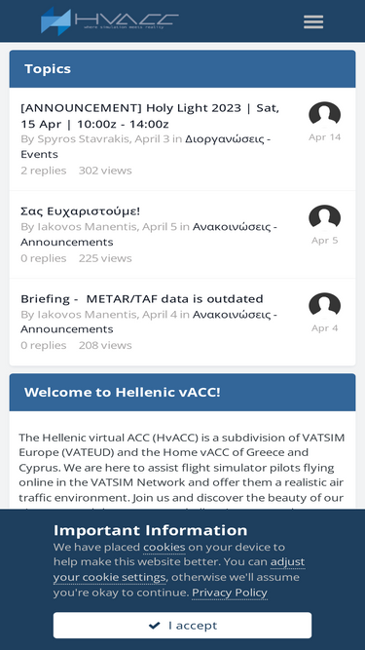Open Ανακοινώσεις - Announcements under Σας Ευχαριστούμε
365x650 pixels.
click(149, 234)
